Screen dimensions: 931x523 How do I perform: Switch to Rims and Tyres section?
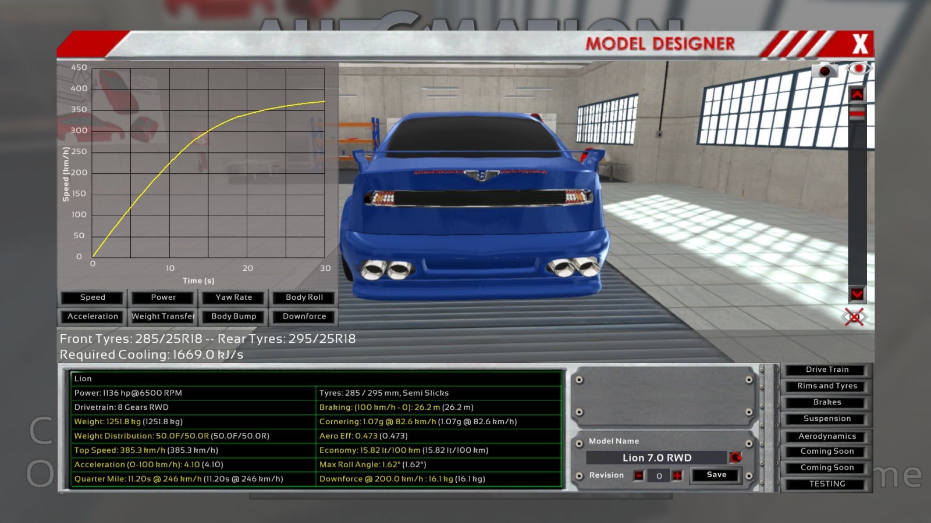click(827, 386)
